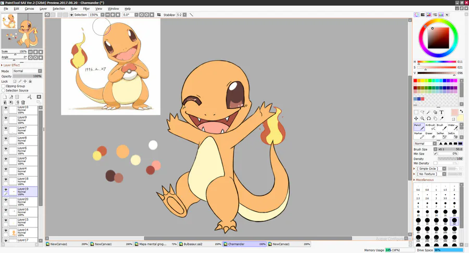Image resolution: width=469 pixels, height=253 pixels.
Task: Expand the Layer Effect section
Action: click(10, 65)
